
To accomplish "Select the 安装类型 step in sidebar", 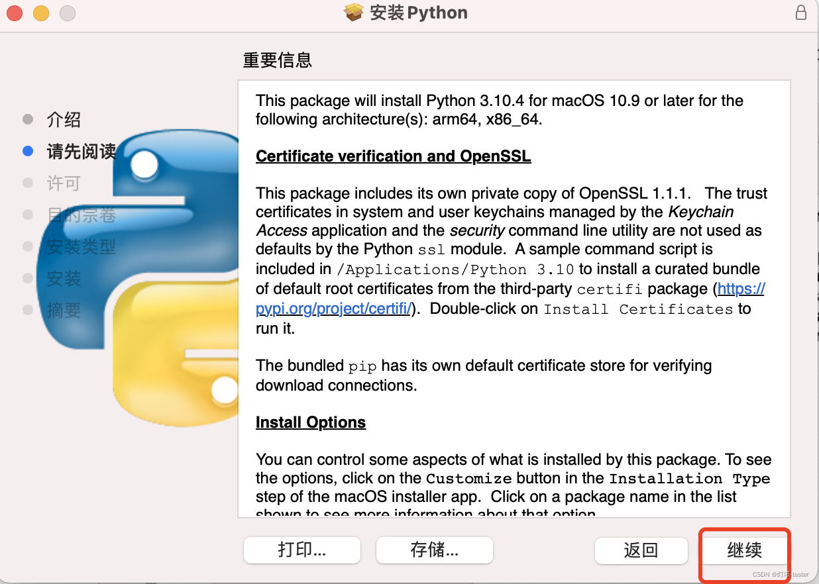I will tap(81, 247).
